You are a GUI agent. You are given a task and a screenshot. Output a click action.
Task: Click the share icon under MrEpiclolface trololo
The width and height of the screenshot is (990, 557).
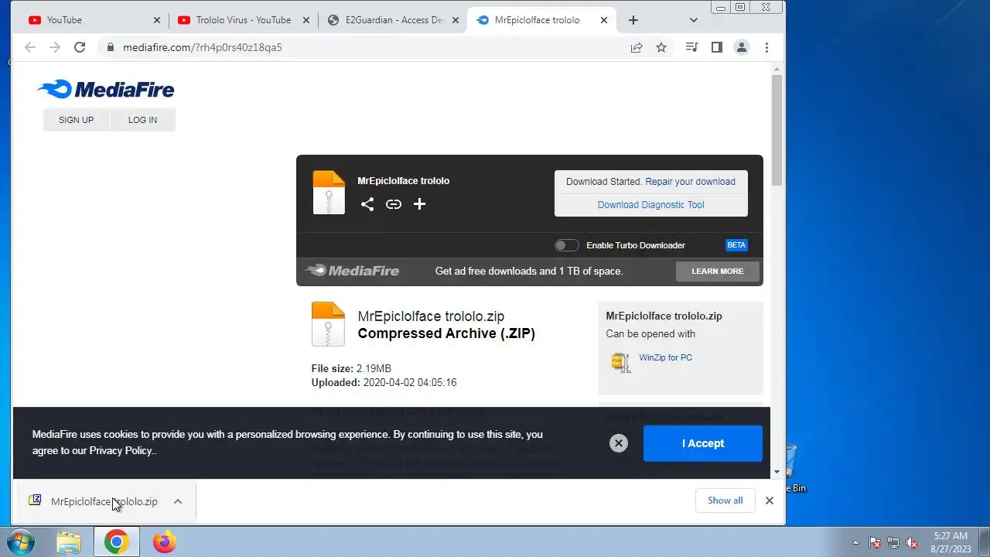[x=367, y=204]
